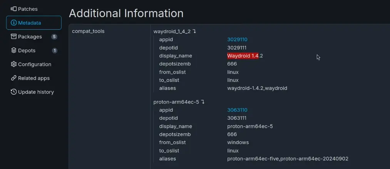Viewport: 390px width, 169px height.
Task: Click the Related apps link icon
Action: (x=14, y=78)
